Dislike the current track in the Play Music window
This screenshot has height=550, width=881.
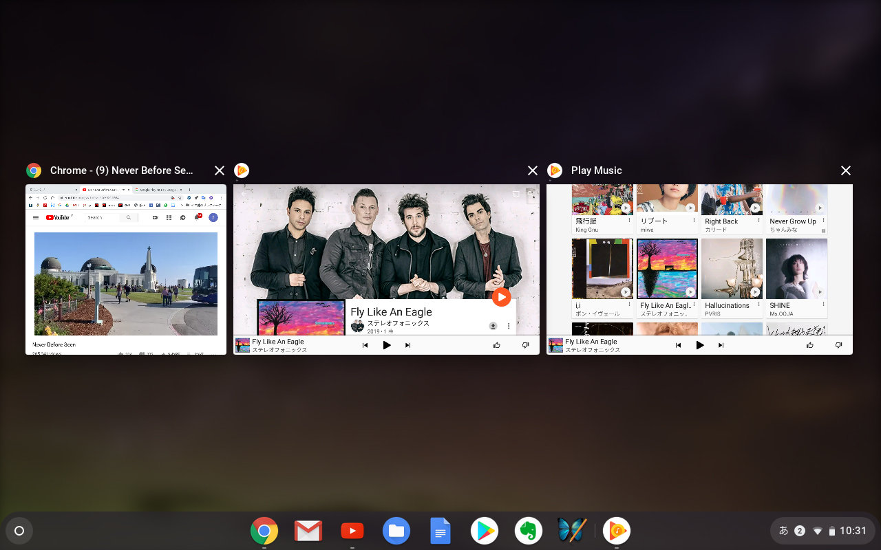pyautogui.click(x=838, y=345)
